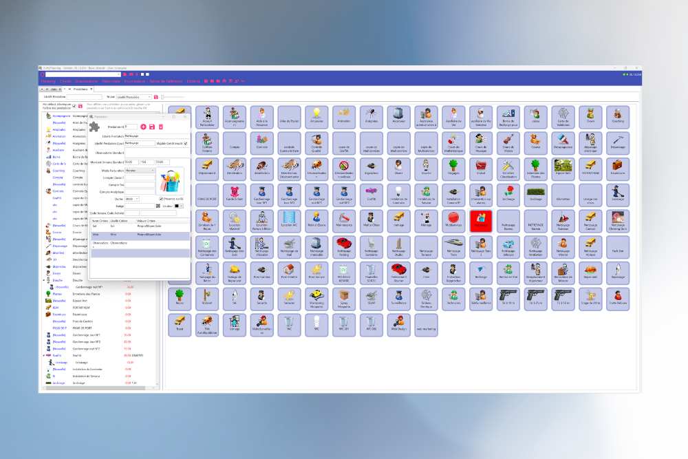Toggle the default prestation order checkbox
This screenshot has height=459, width=688.
(72, 105)
